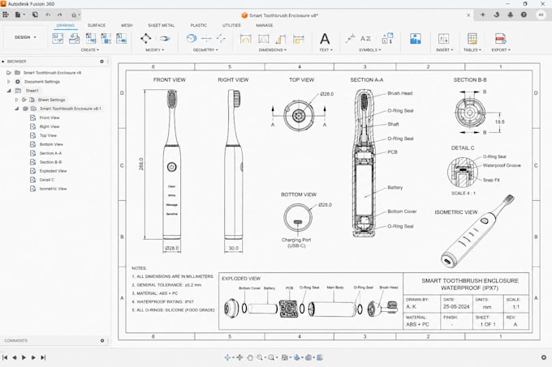Screen dimensions: 552x367
Task: Select the Center Mark tool in Geometry
Action: click(191, 38)
